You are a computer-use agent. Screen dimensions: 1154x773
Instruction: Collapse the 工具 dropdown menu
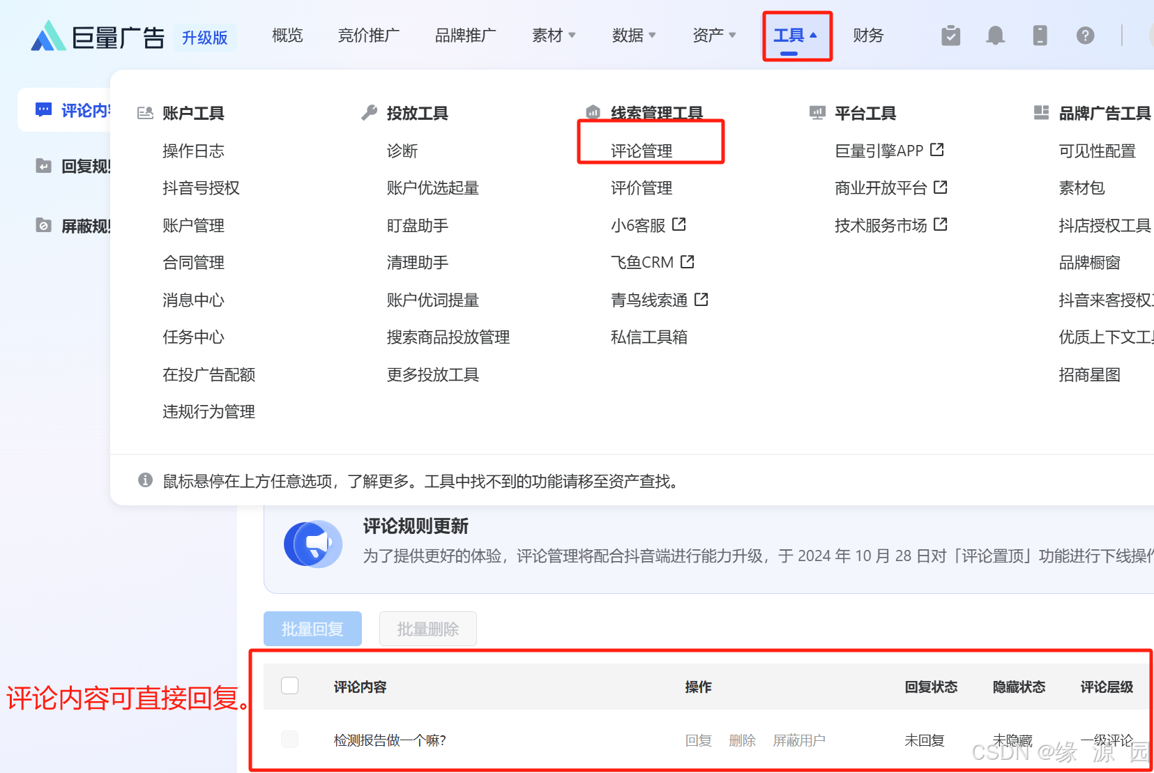[796, 36]
